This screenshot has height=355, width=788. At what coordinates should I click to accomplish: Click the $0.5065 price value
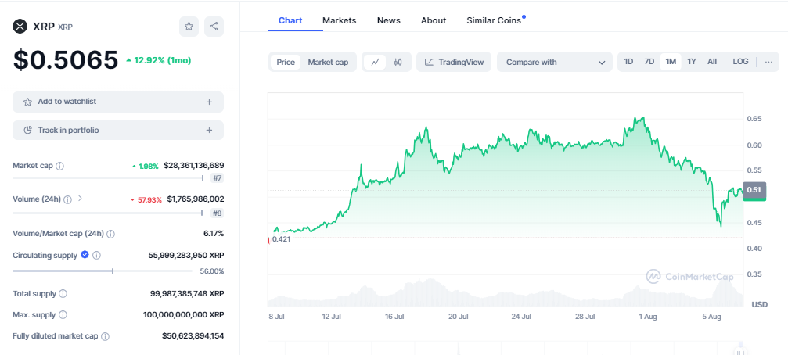pos(65,60)
